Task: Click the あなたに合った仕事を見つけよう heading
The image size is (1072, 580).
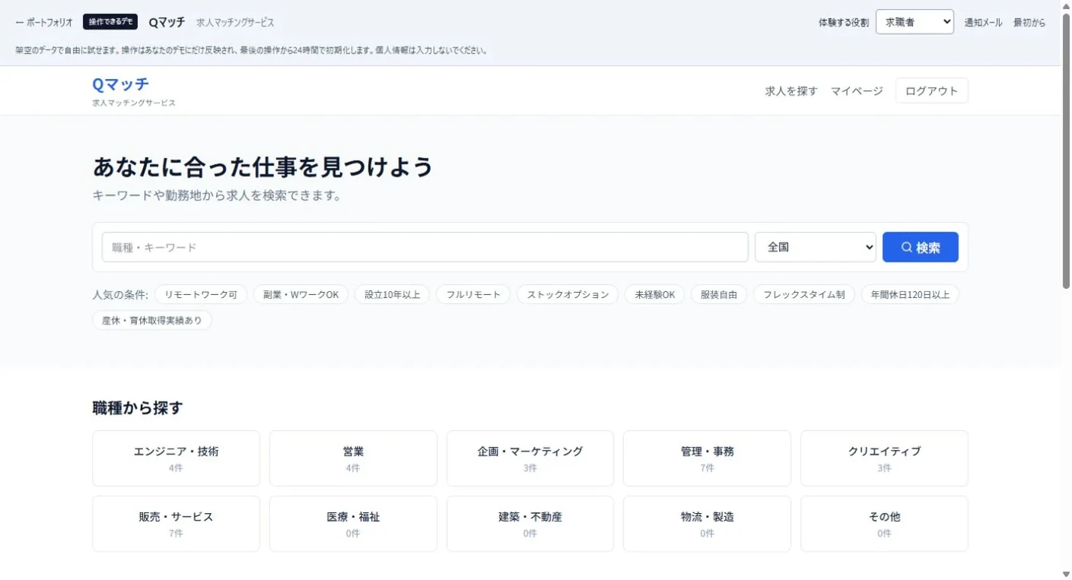Action: click(262, 166)
